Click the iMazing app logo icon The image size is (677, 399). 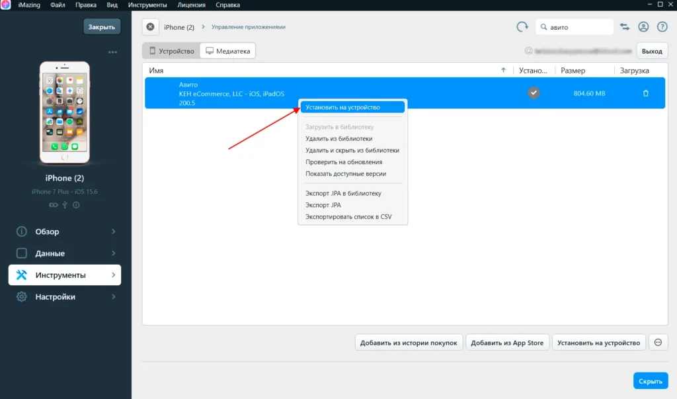tap(5, 5)
